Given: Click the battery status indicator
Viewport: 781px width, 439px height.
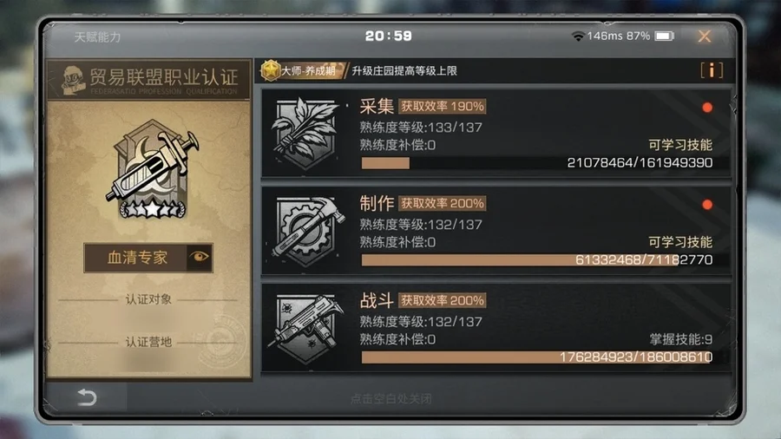Looking at the screenshot, I should point(664,36).
